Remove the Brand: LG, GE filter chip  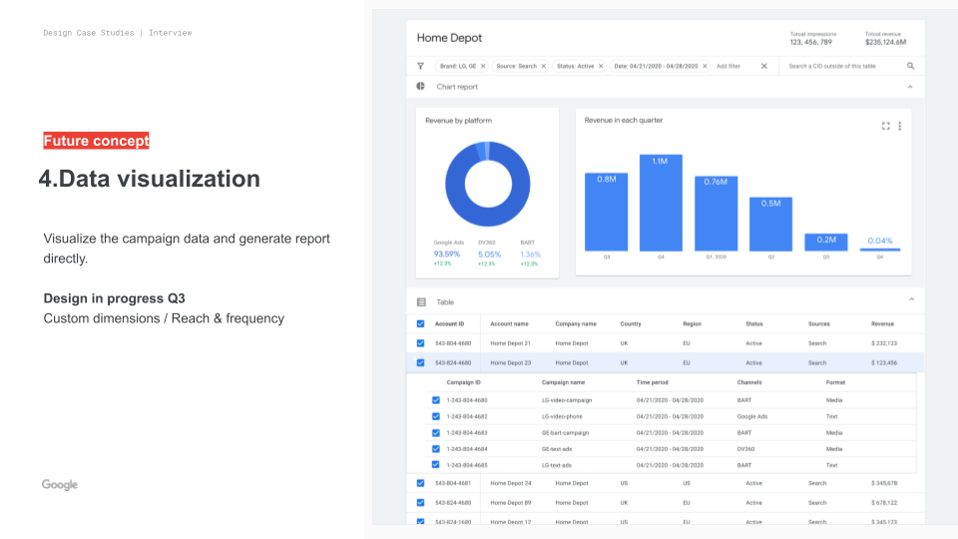click(x=483, y=66)
